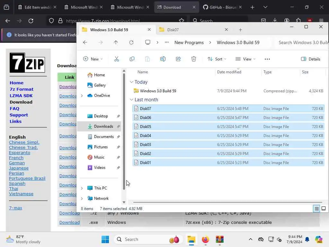
Task: Reload the page in Firefox
Action: pyautogui.click(x=31, y=21)
